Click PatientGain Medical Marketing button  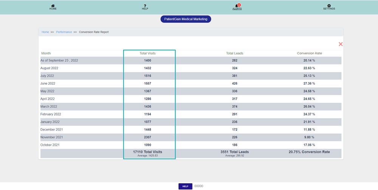[x=186, y=19]
